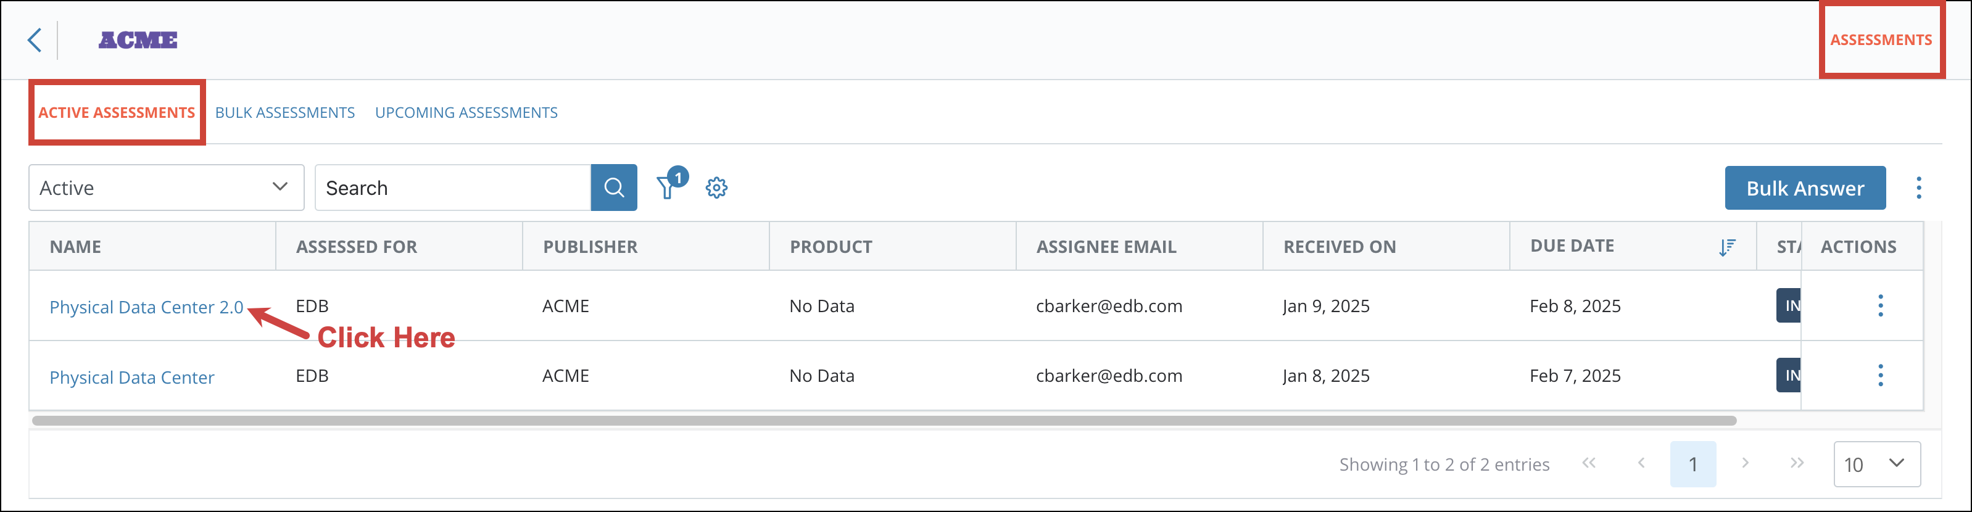Click into the Search input field
The height and width of the screenshot is (512, 1972).
coord(452,188)
